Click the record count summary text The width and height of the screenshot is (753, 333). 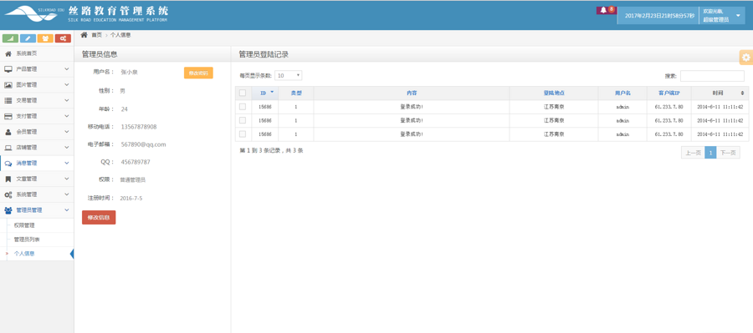(271, 150)
